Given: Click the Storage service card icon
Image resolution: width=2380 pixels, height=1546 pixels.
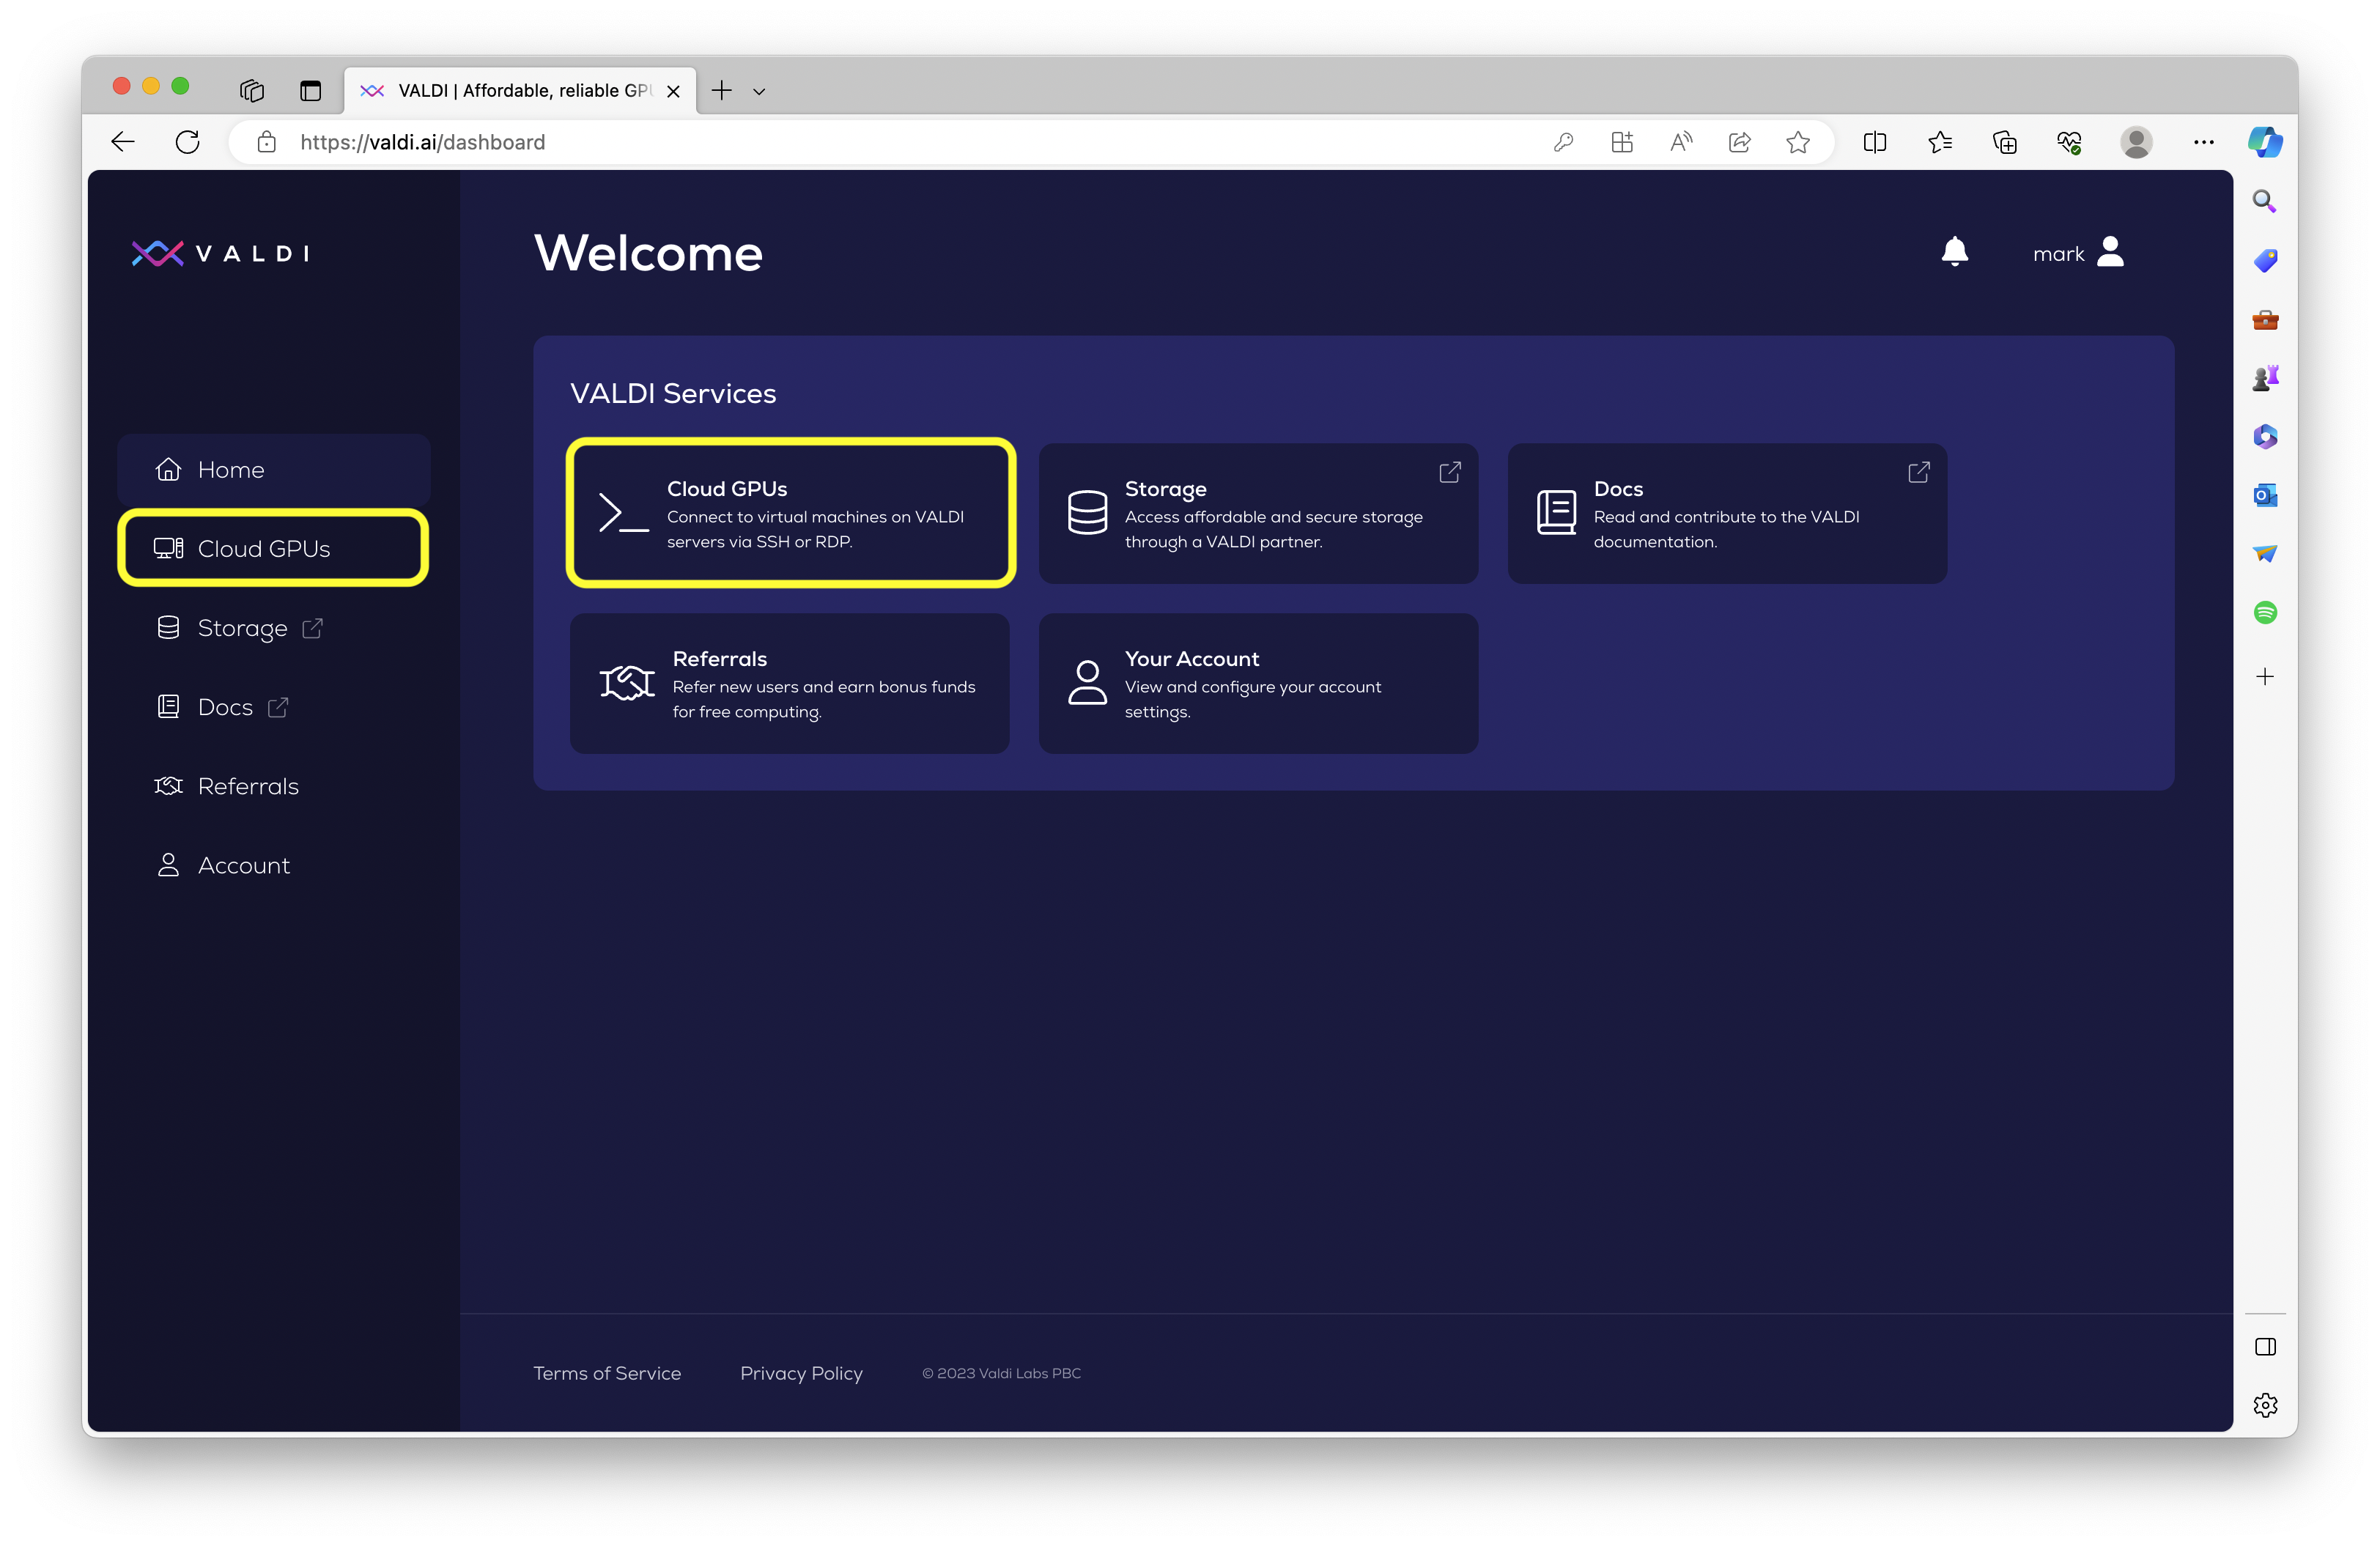Looking at the screenshot, I should pyautogui.click(x=1086, y=512).
